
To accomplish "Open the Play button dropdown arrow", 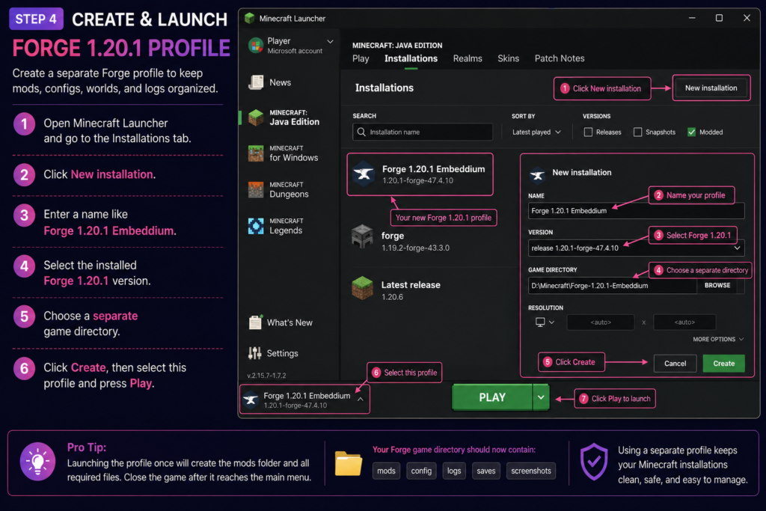I will [541, 397].
